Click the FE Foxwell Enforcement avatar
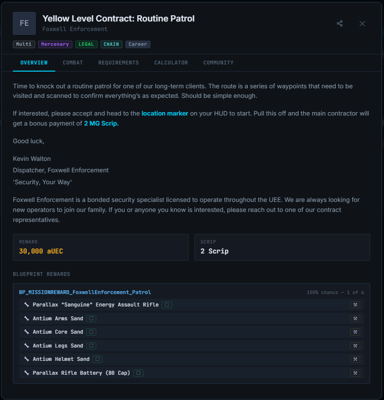The width and height of the screenshot is (384, 400). click(24, 23)
